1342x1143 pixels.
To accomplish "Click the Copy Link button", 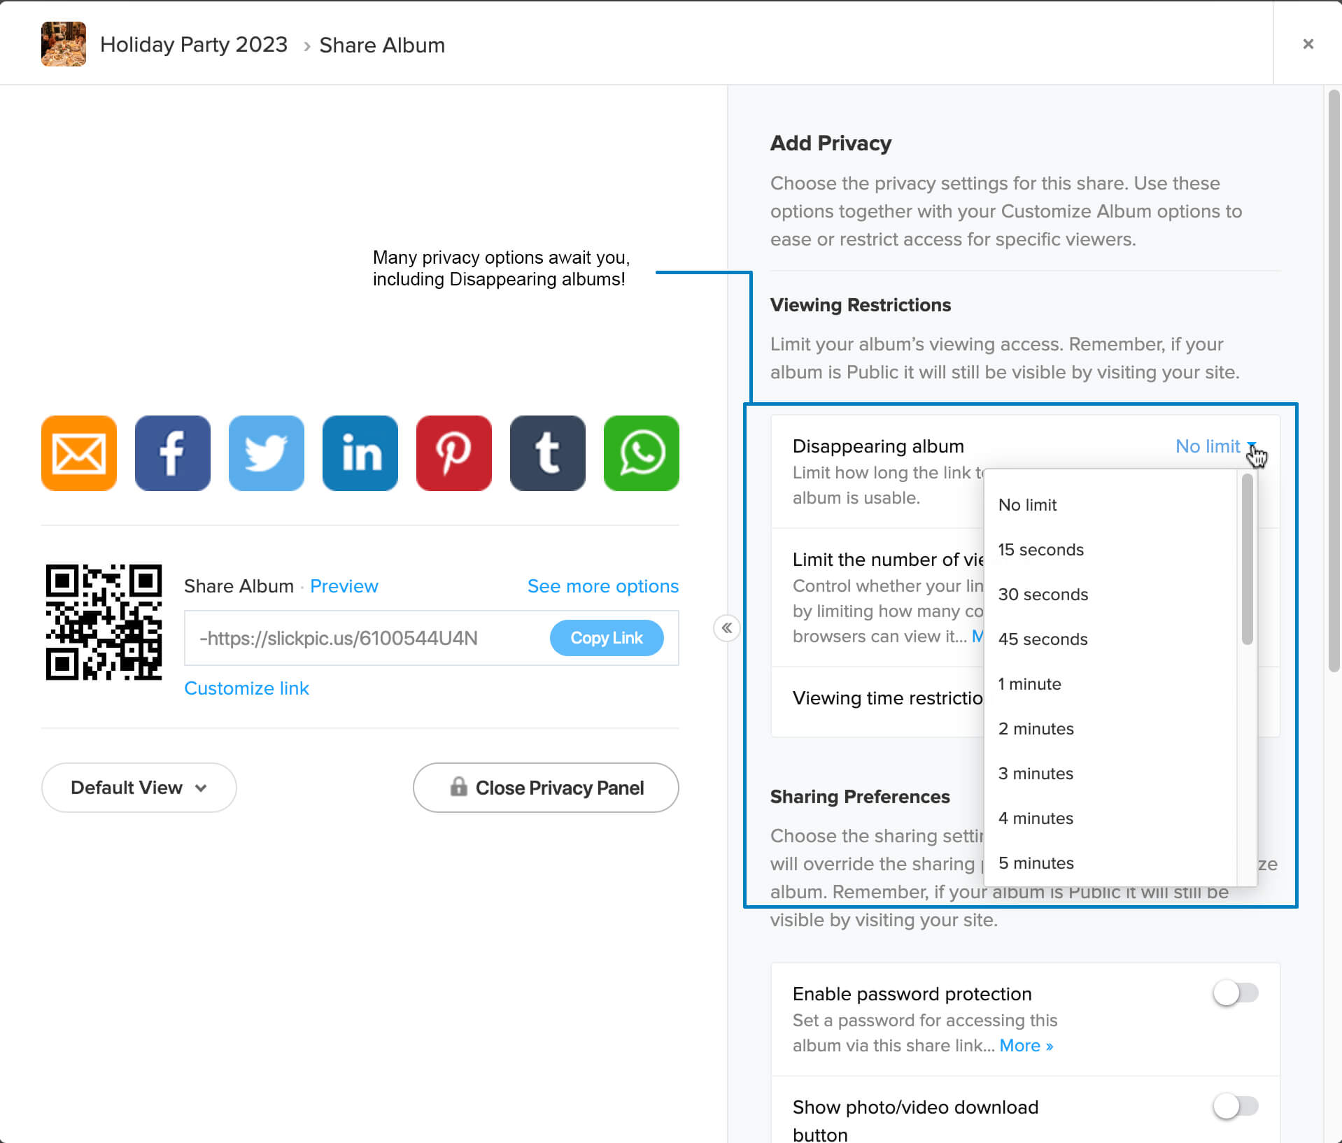I will tap(606, 638).
